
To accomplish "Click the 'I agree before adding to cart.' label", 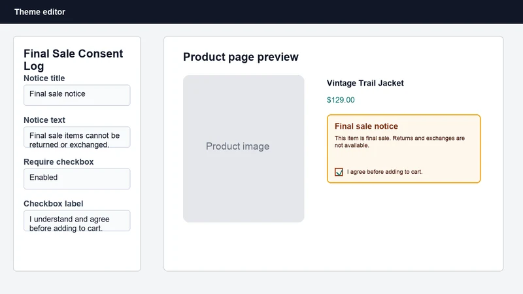I will 384,172.
